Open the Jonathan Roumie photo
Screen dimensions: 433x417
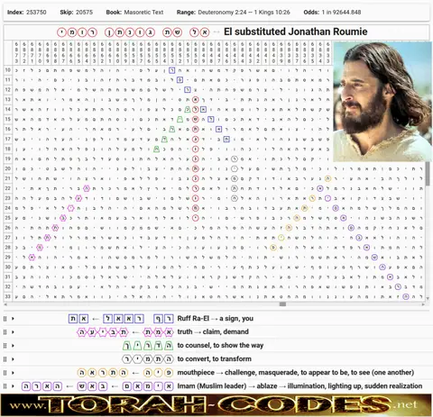click(x=382, y=102)
